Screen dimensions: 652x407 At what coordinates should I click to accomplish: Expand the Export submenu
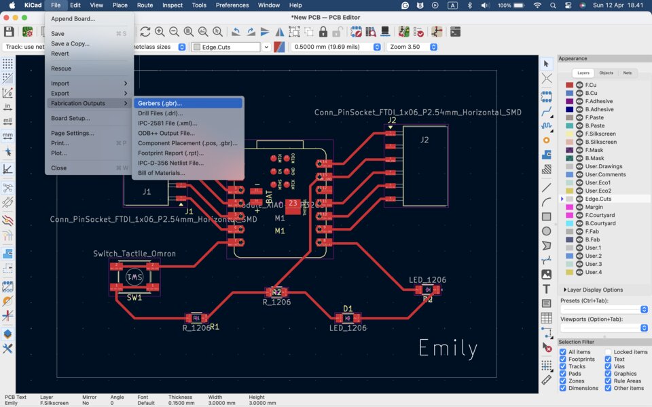click(89, 94)
